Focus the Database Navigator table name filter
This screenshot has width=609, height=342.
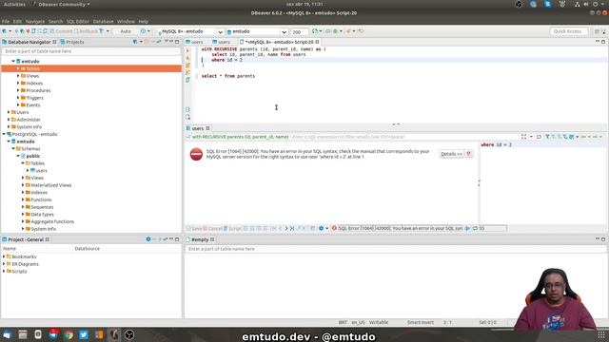(91, 51)
